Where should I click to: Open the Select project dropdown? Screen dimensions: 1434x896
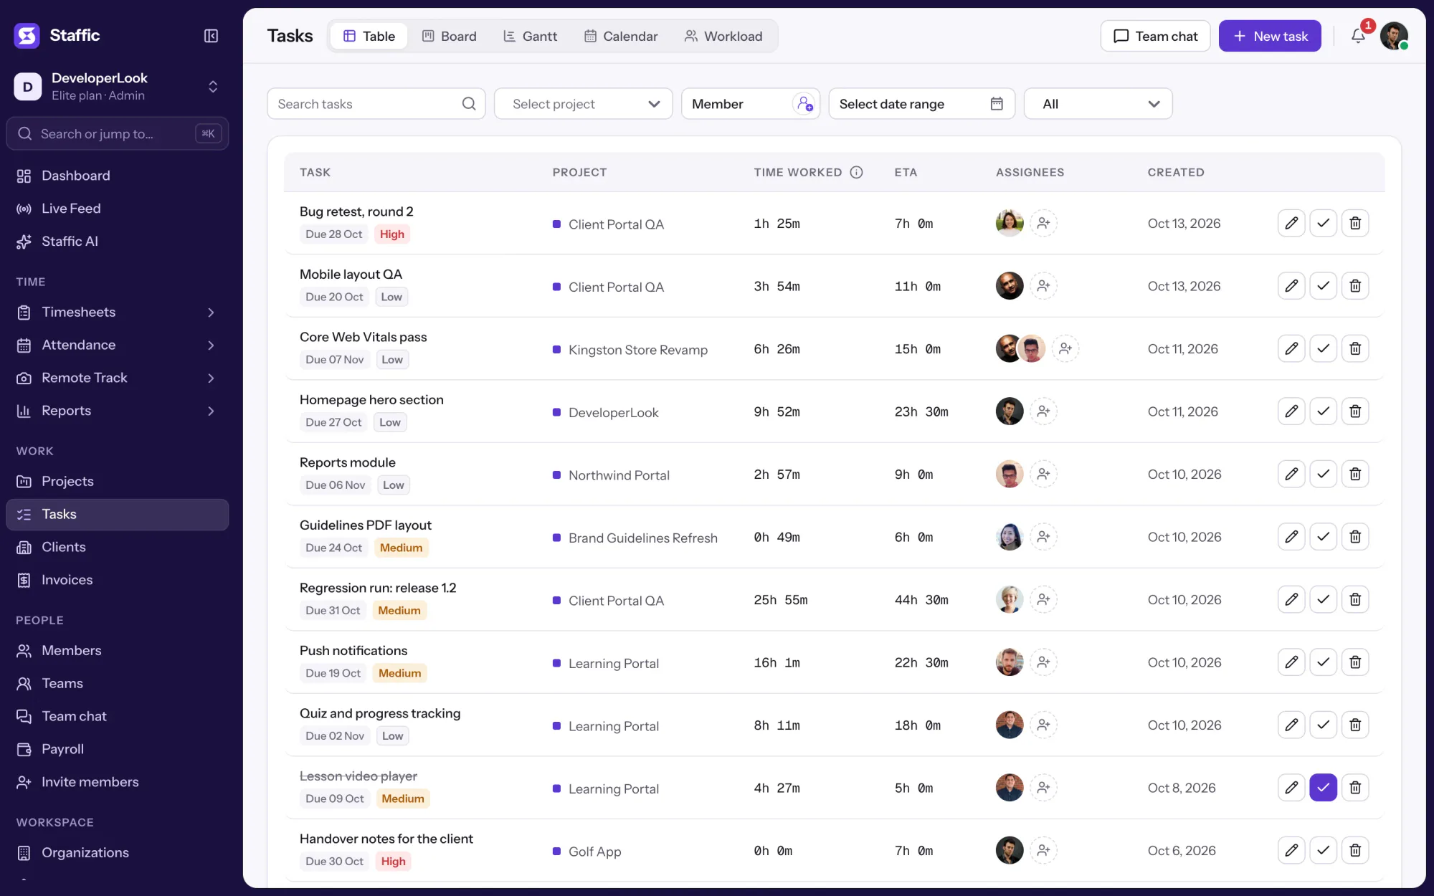point(584,104)
